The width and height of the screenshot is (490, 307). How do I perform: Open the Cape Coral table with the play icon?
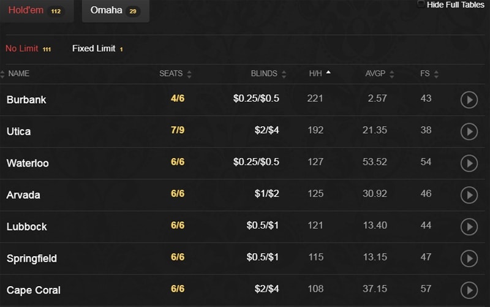coord(469,290)
